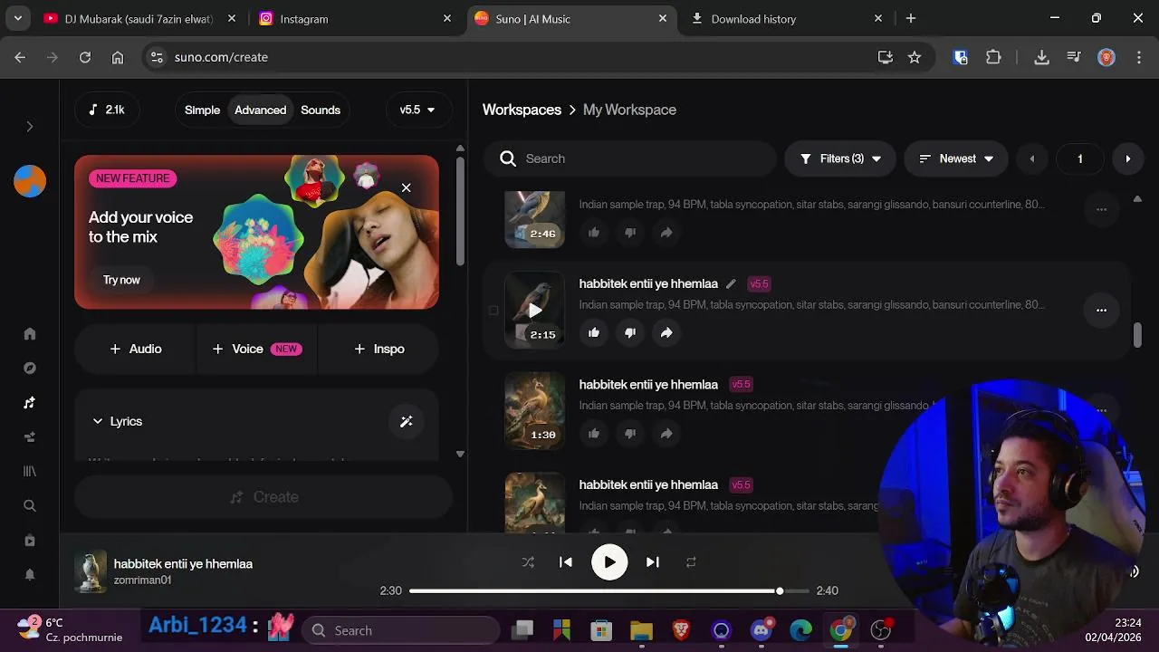Share the 1:30 habbitek song

[666, 434]
